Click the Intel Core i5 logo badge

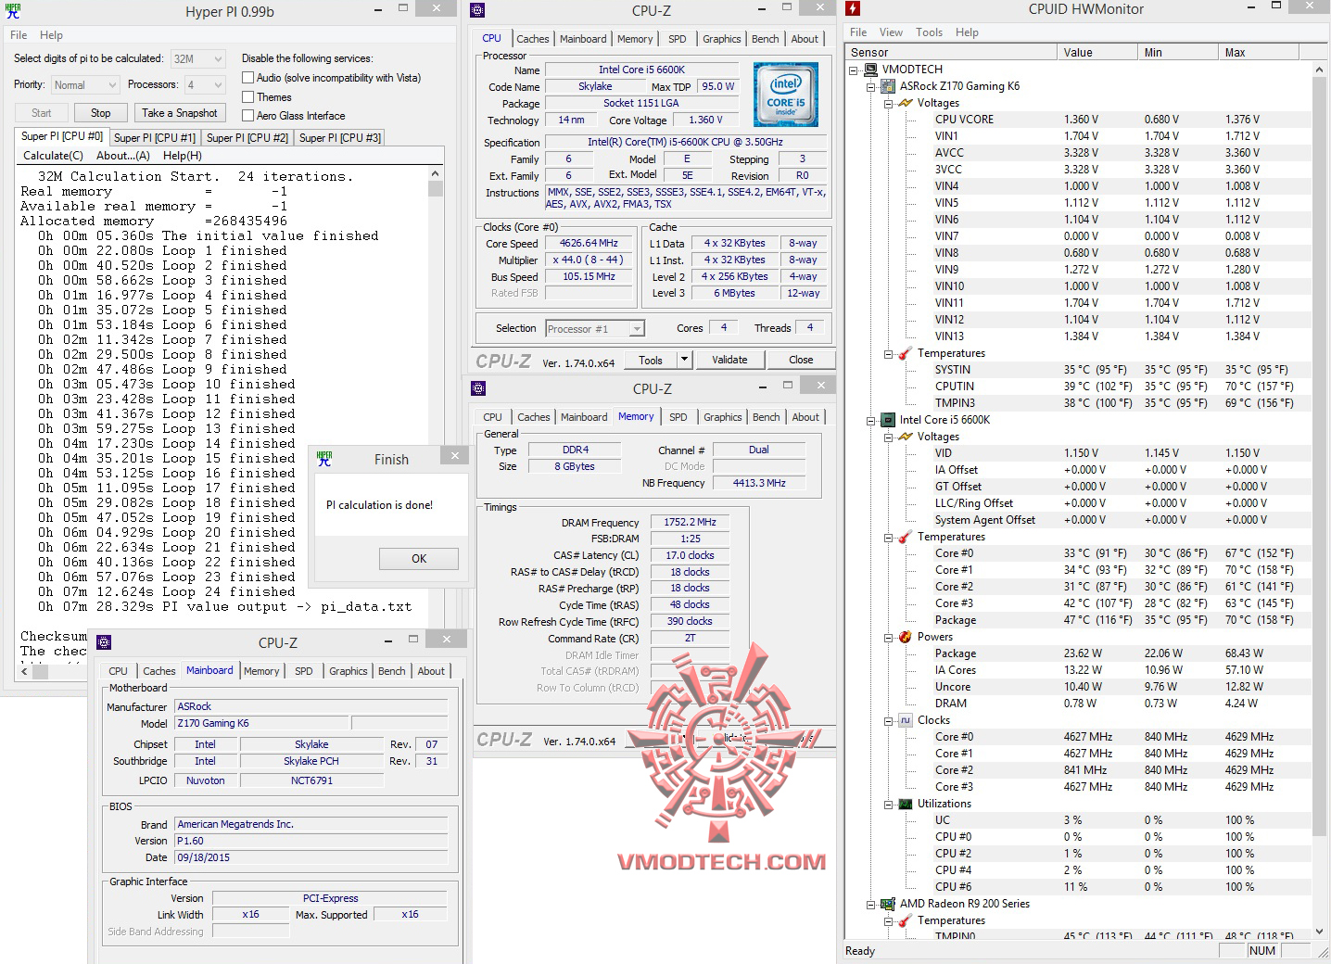785,95
